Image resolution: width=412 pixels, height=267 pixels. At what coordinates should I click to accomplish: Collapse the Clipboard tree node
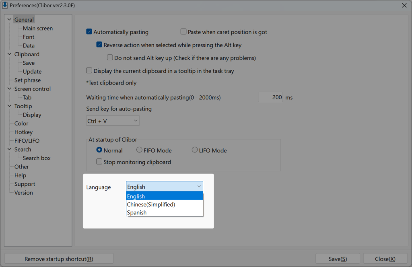10,54
